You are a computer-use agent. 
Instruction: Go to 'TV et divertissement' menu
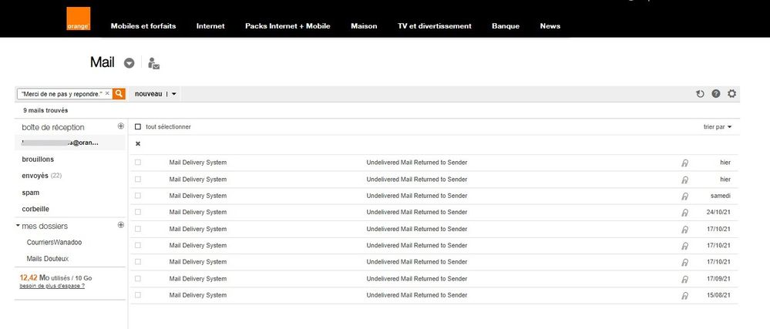coord(434,26)
